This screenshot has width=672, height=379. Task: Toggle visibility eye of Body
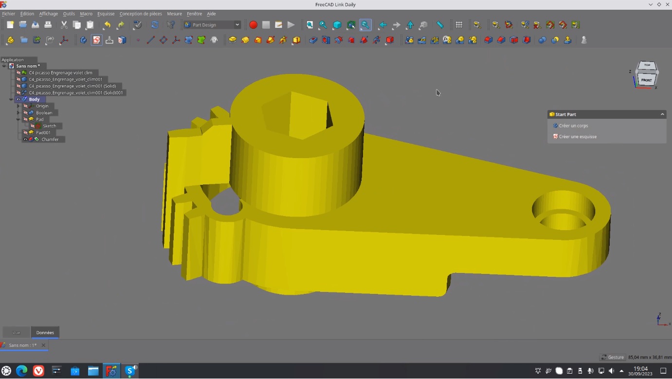pos(18,99)
